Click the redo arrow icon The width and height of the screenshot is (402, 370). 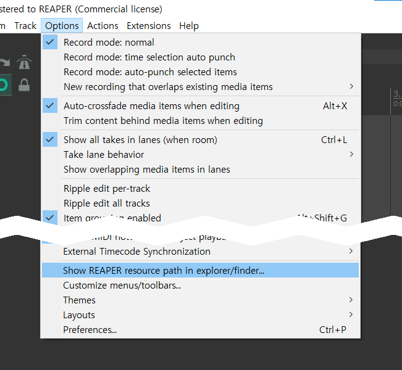coord(4,63)
